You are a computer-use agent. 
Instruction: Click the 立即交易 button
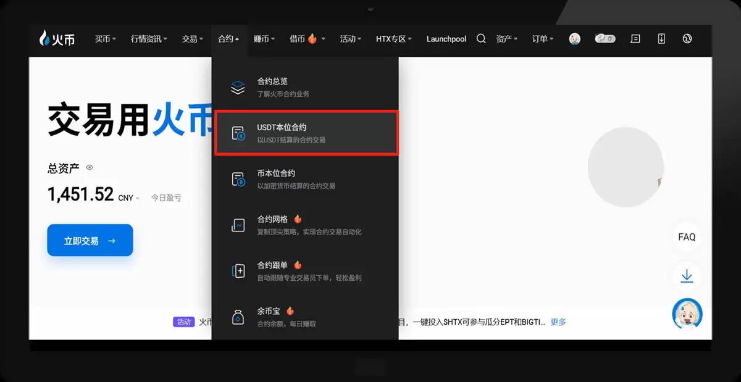tap(90, 240)
